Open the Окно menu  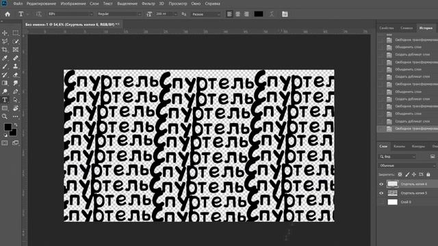pyautogui.click(x=196, y=3)
